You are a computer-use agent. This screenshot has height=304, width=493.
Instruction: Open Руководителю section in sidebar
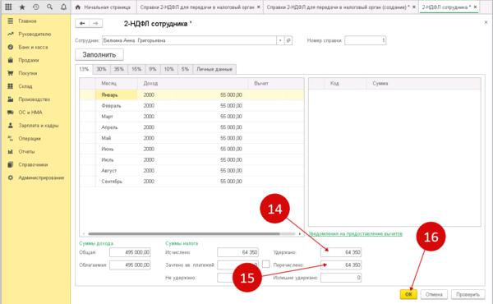(35, 34)
